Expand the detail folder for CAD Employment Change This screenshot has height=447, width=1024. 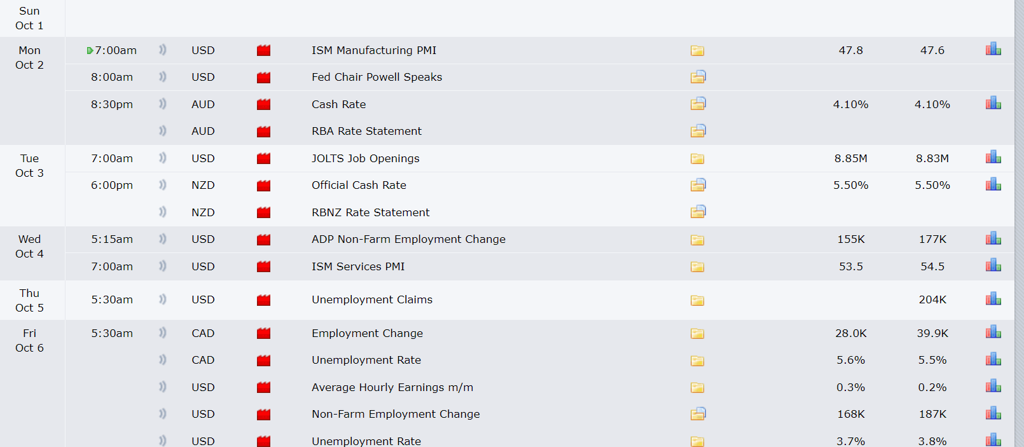(x=697, y=333)
